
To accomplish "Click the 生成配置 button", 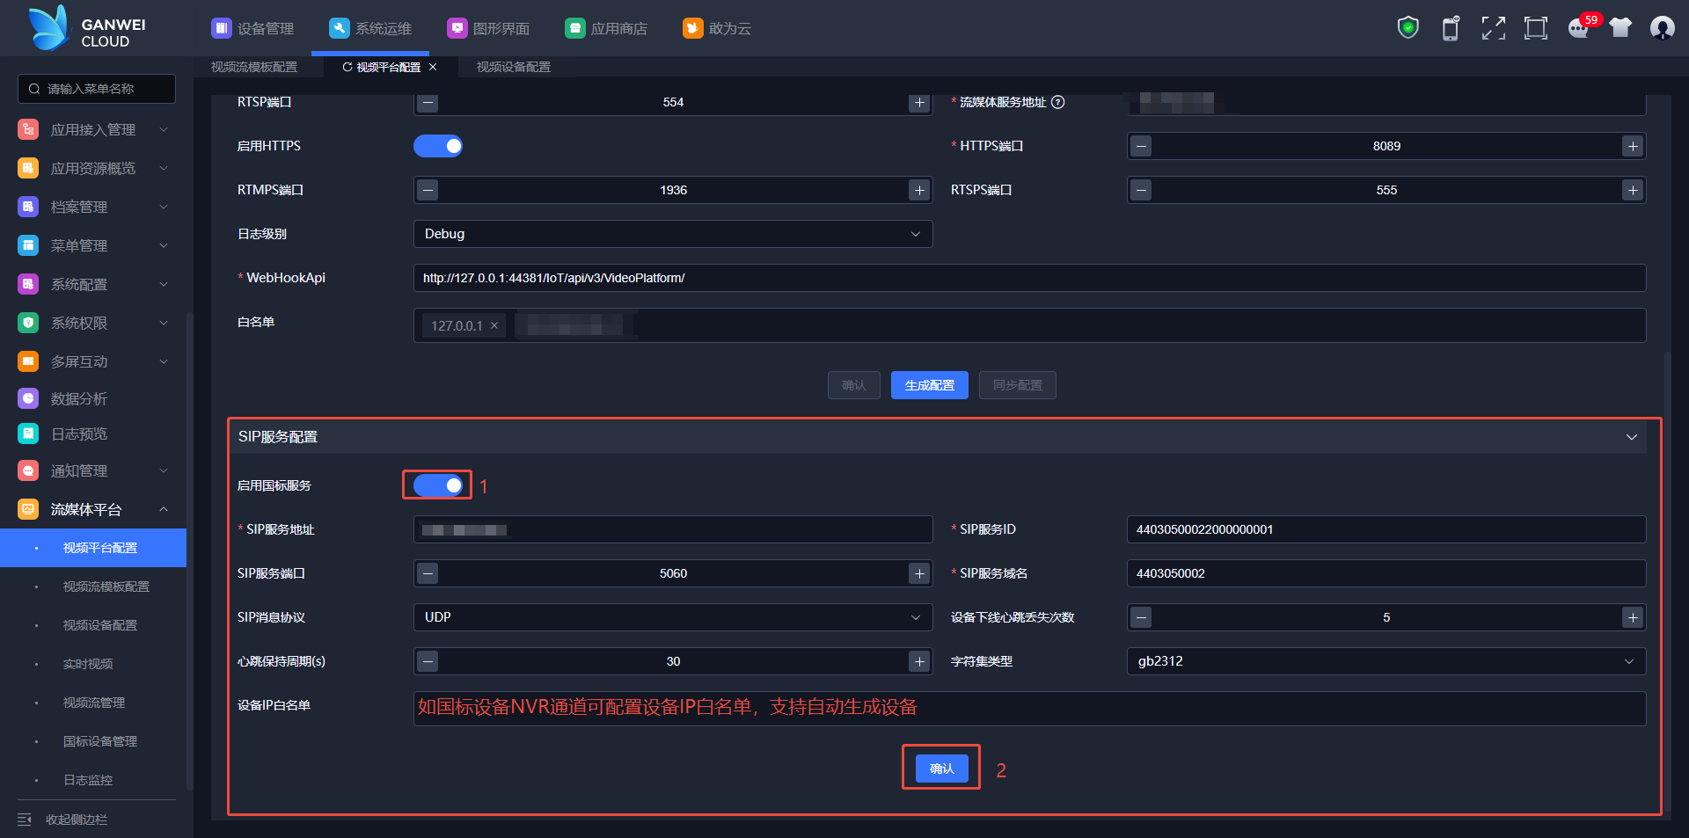I will click(929, 385).
